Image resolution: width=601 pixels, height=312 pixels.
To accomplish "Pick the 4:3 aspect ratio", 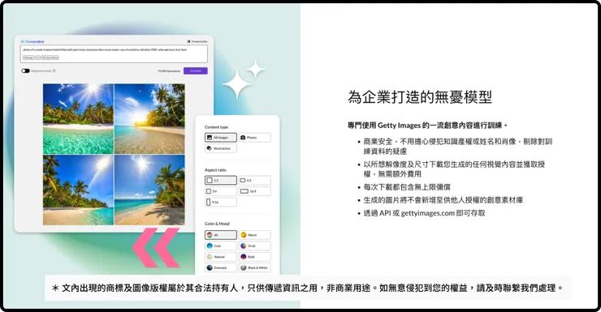I will click(255, 180).
